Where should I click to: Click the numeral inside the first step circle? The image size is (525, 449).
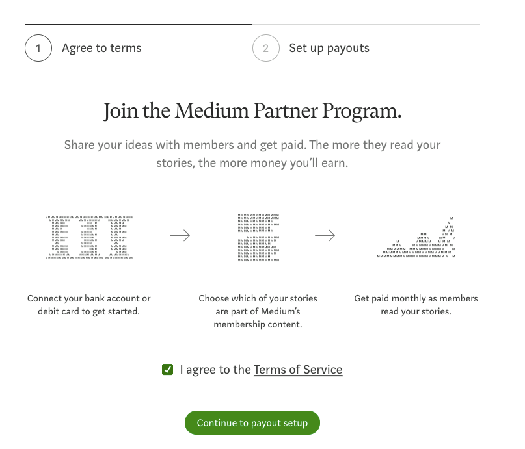[x=38, y=47]
